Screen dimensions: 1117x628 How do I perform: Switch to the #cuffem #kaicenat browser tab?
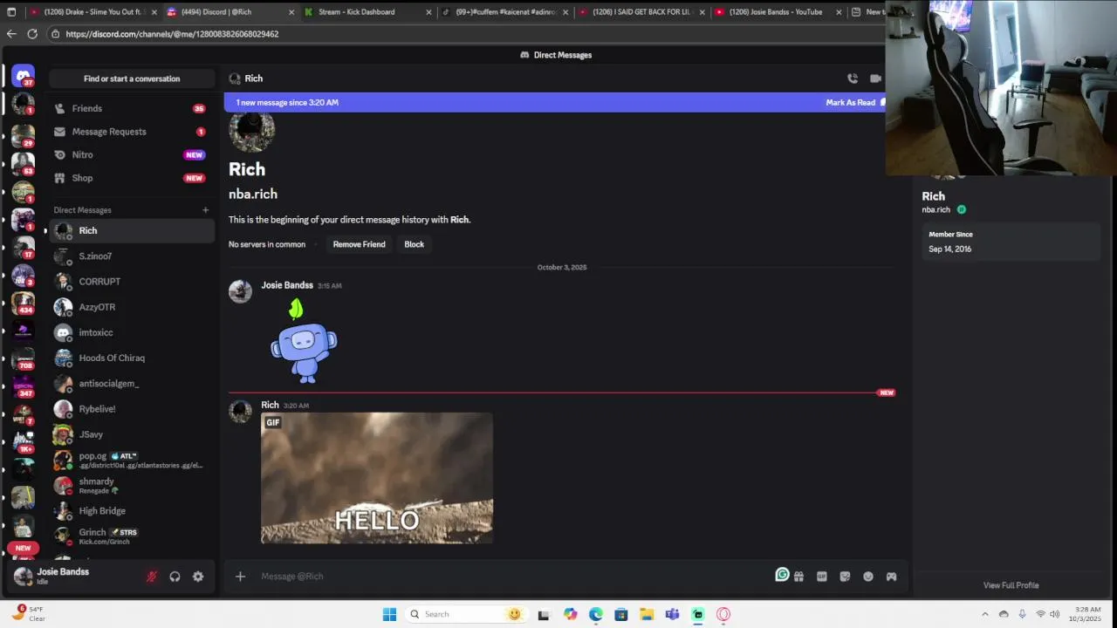pos(504,12)
